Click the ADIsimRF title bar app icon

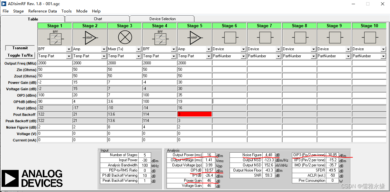point(4,4)
